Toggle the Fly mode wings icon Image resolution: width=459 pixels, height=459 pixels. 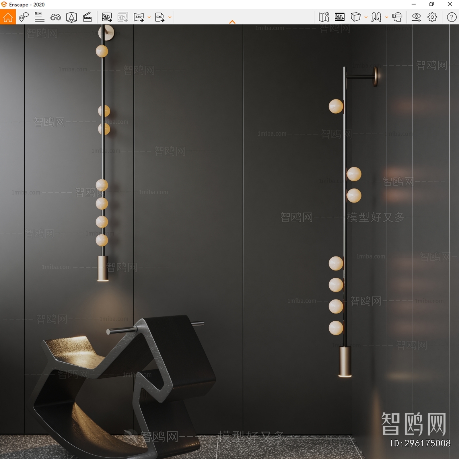[376, 17]
